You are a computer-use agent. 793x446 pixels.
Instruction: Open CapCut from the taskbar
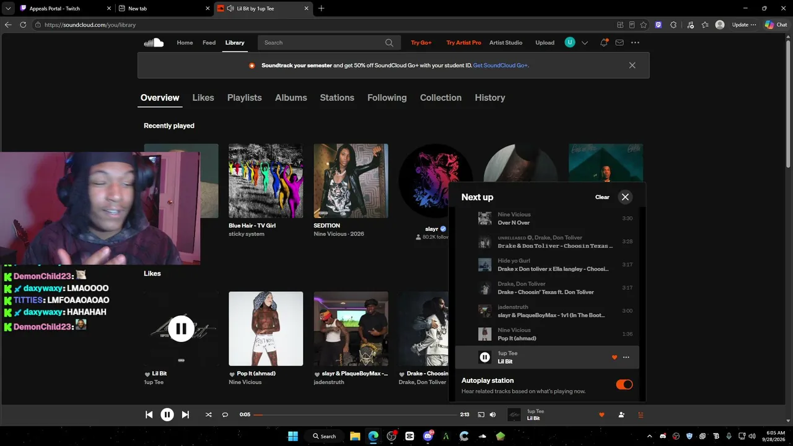[410, 436]
